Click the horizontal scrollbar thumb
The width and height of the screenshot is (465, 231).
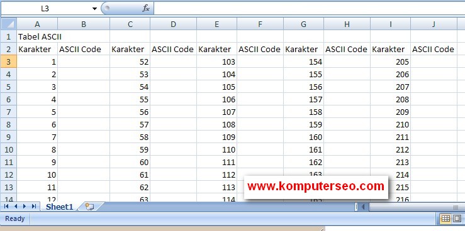tap(417, 207)
